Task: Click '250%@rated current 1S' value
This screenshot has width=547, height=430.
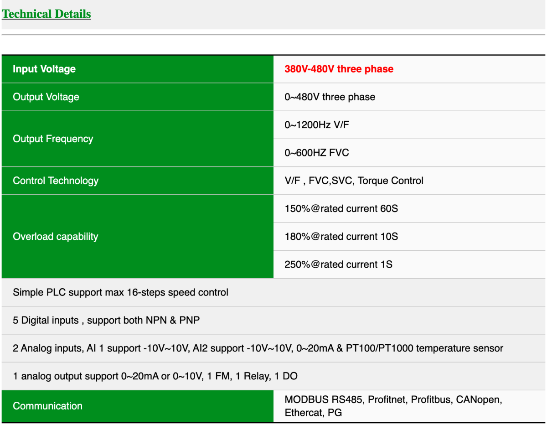Action: tap(338, 264)
